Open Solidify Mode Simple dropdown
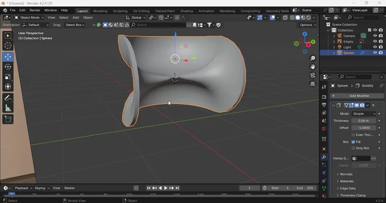 pos(364,113)
